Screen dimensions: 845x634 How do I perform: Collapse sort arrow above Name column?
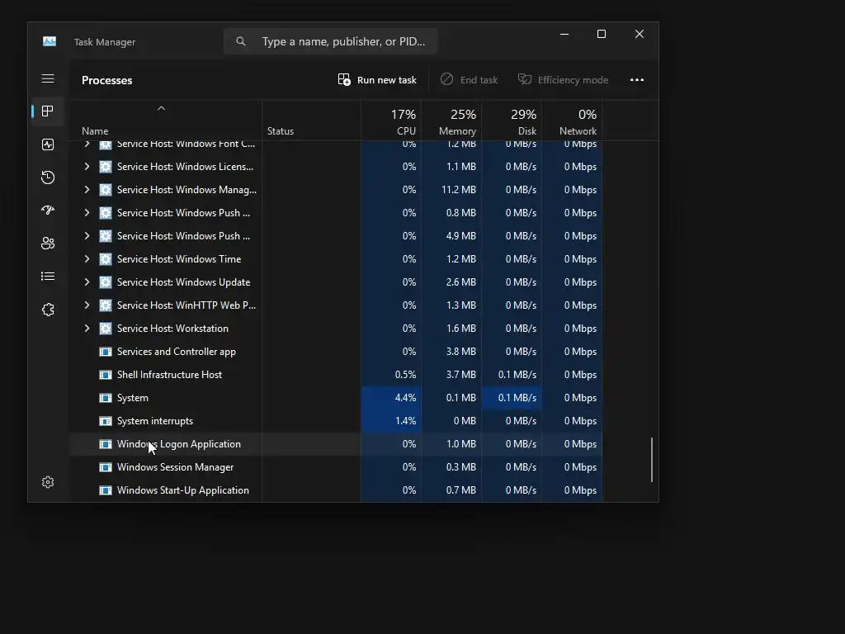pyautogui.click(x=161, y=108)
